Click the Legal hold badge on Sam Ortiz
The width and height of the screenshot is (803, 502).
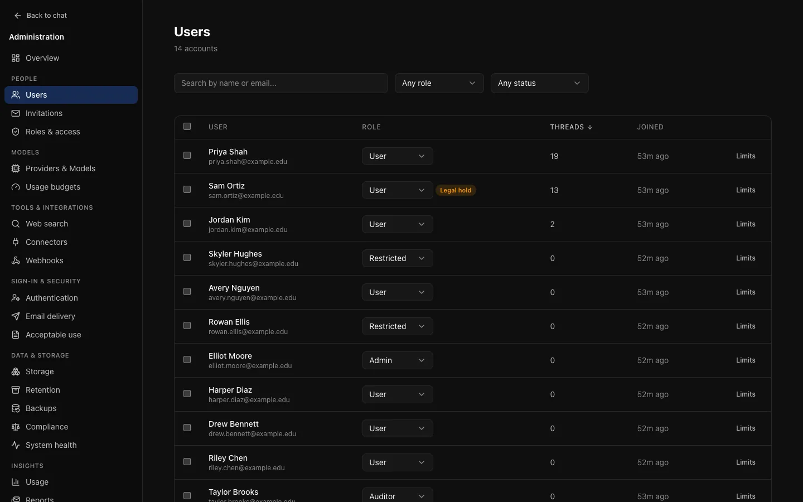[456, 190]
